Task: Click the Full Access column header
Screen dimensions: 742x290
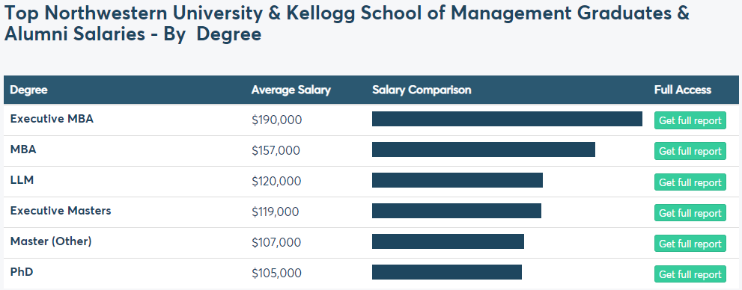Action: tap(683, 90)
